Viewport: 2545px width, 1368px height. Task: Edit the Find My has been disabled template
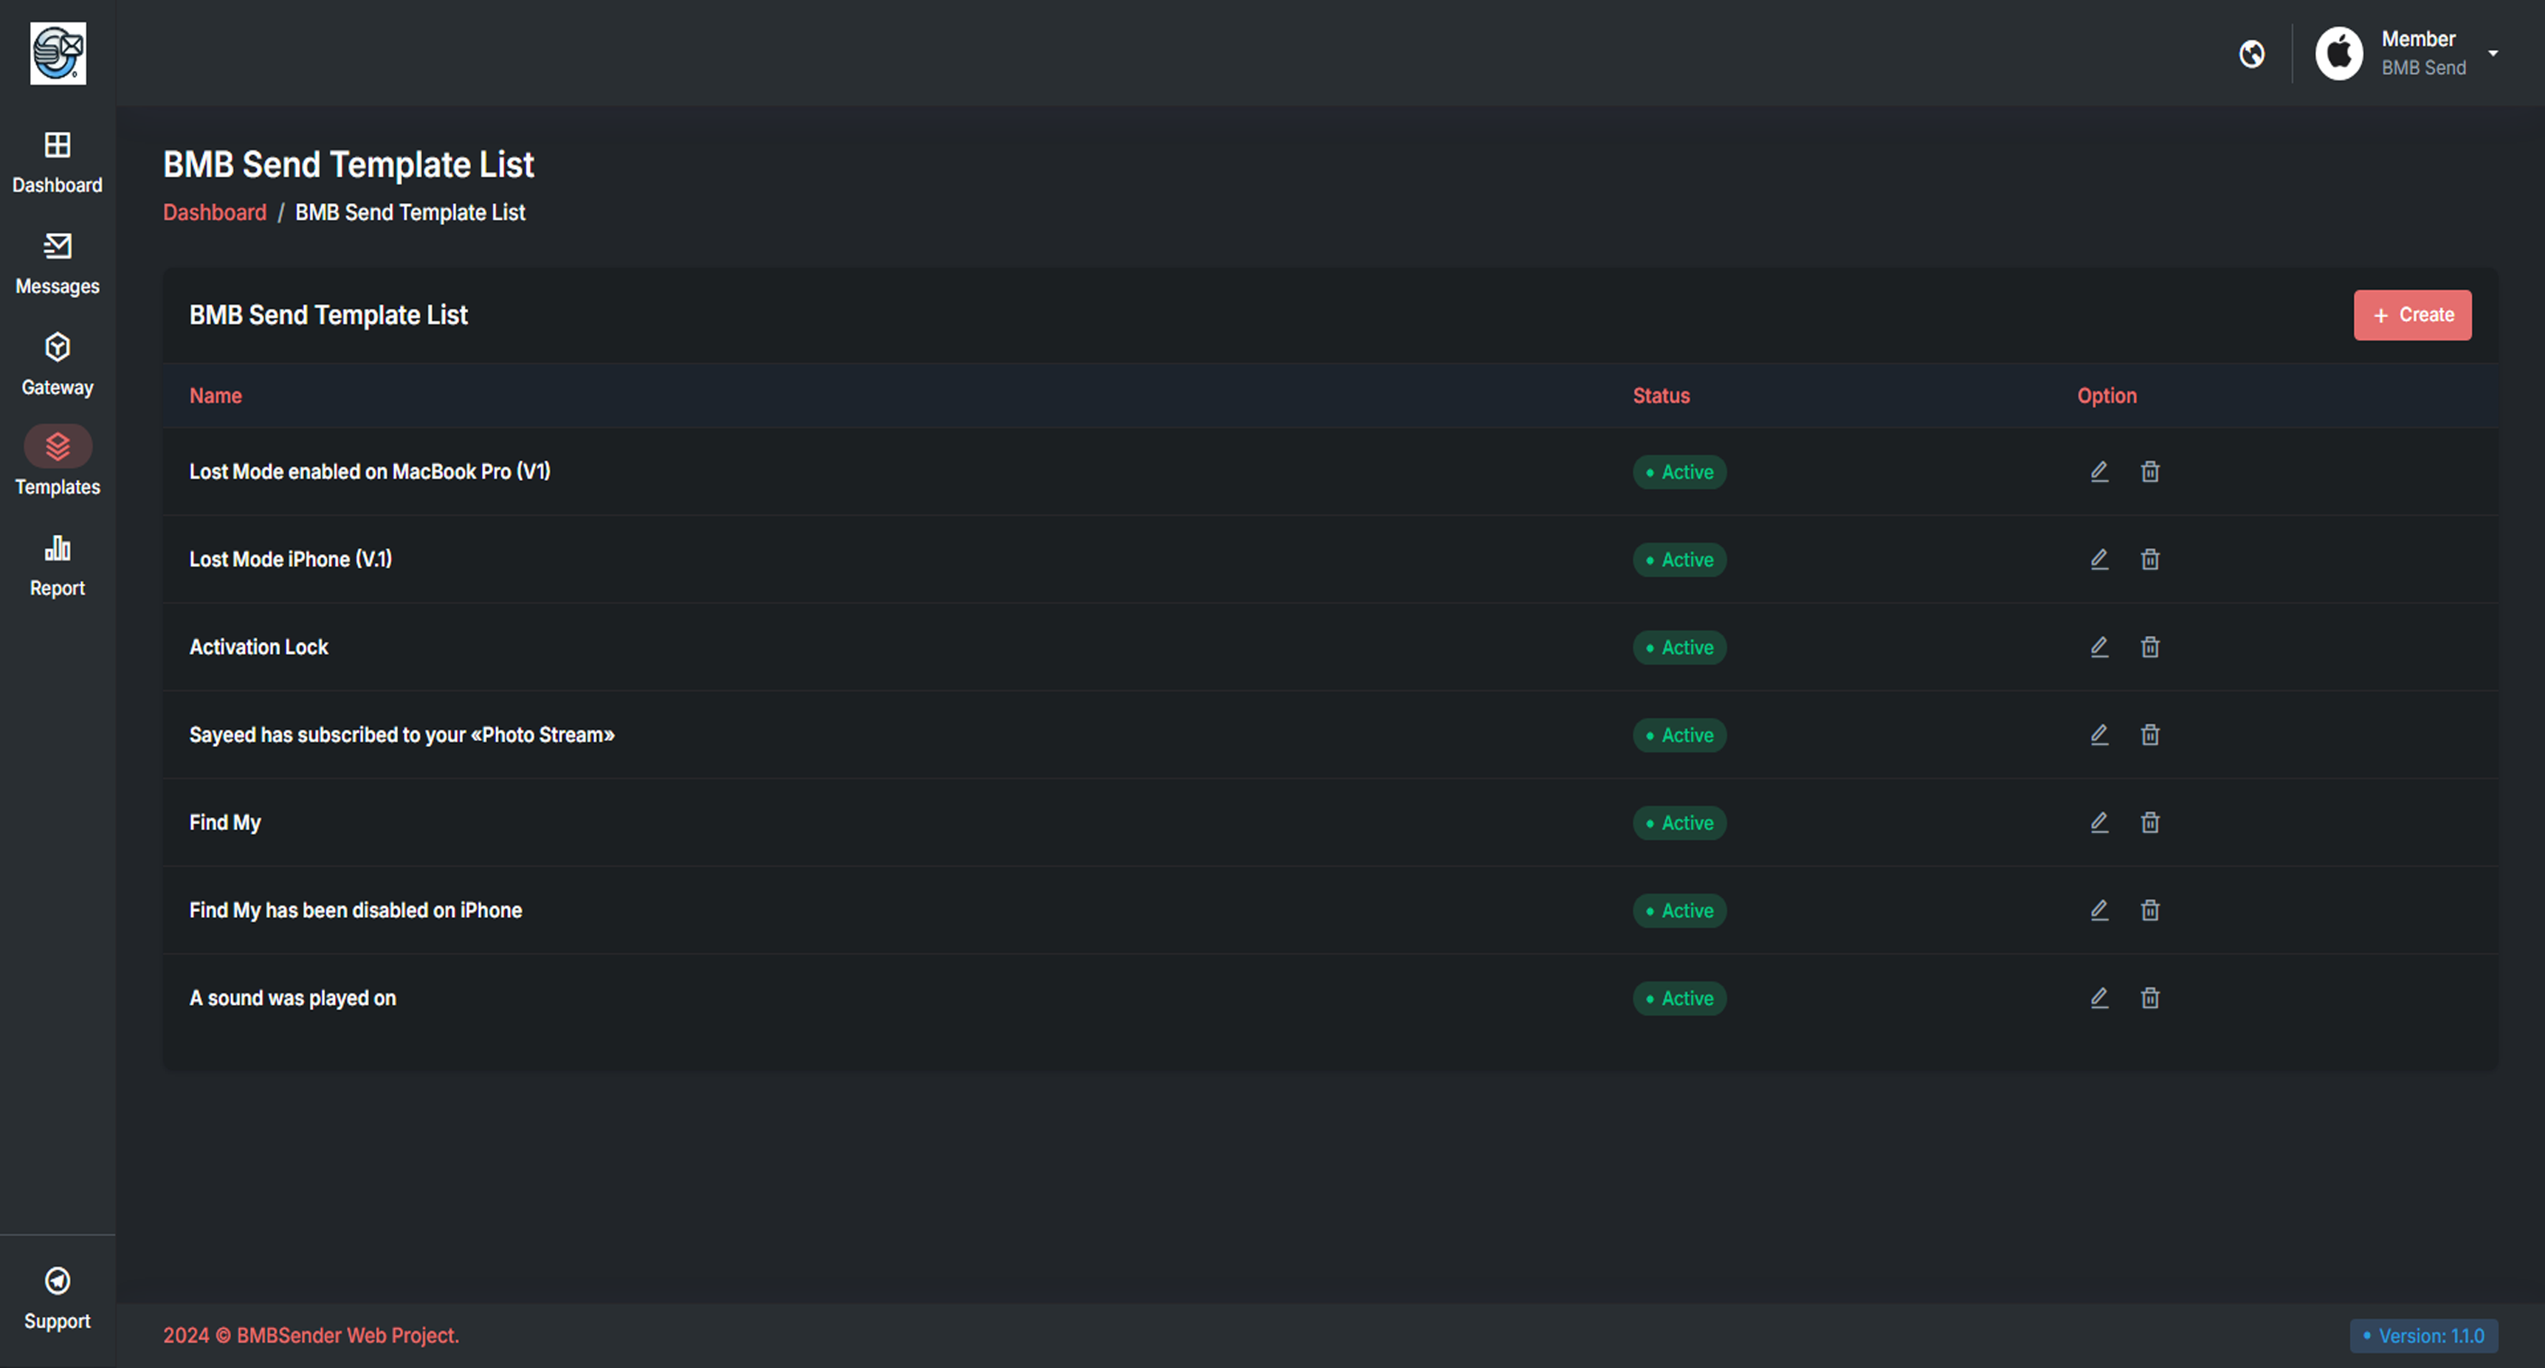[2098, 910]
